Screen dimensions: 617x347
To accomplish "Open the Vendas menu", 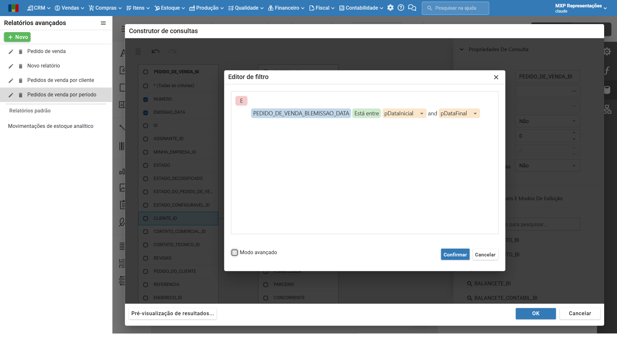I will pos(69,8).
